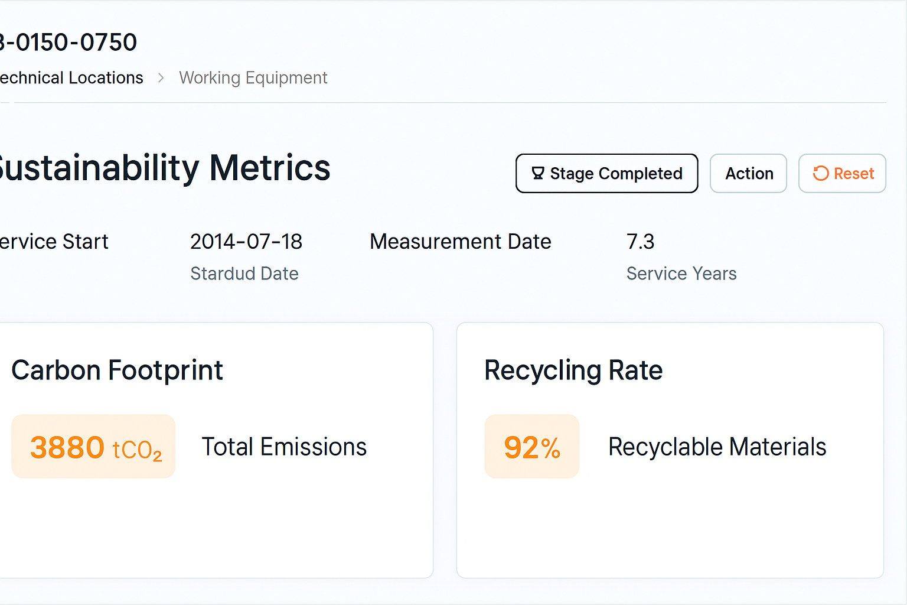Click the 0150-0750 equipment ID title
Viewport: 907px width, 605px height.
click(68, 43)
